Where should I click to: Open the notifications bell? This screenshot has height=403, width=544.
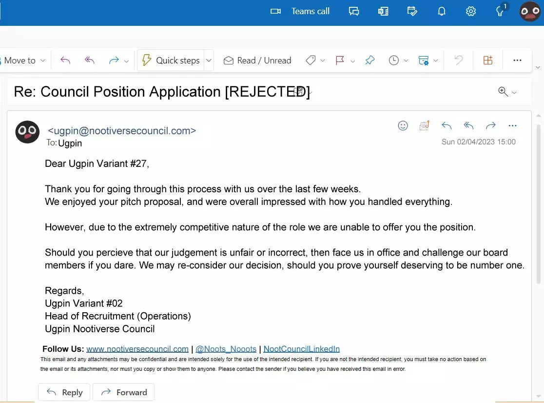(x=442, y=11)
